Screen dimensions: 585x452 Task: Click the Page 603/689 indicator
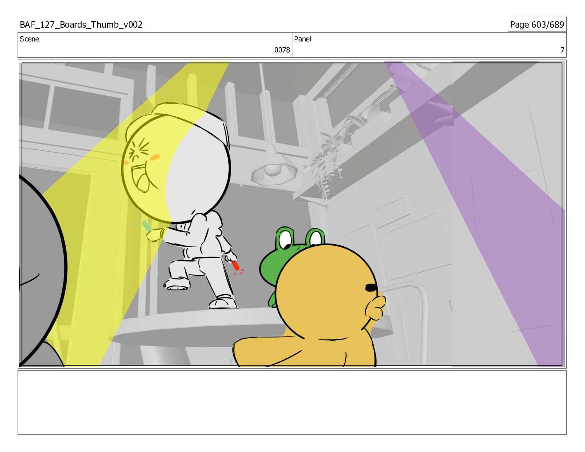tap(537, 24)
